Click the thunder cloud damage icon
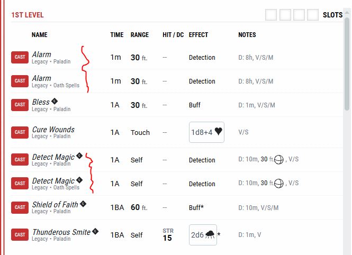Image resolution: width=352 pixels, height=255 pixels. tap(210, 234)
